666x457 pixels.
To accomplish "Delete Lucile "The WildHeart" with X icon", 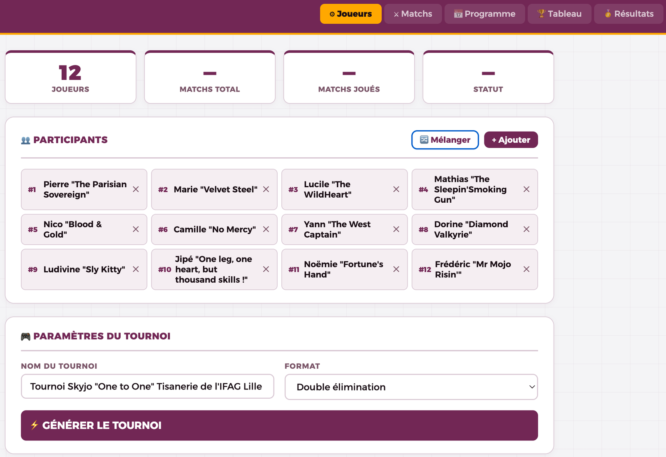I will coord(396,189).
